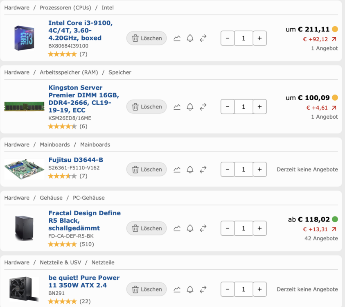Set price alert bell for Kingston Server Premier RAM
Image resolution: width=345 pixels, height=307 pixels.
190,107
